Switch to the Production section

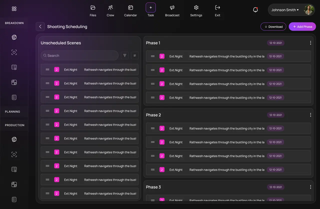pos(14,125)
